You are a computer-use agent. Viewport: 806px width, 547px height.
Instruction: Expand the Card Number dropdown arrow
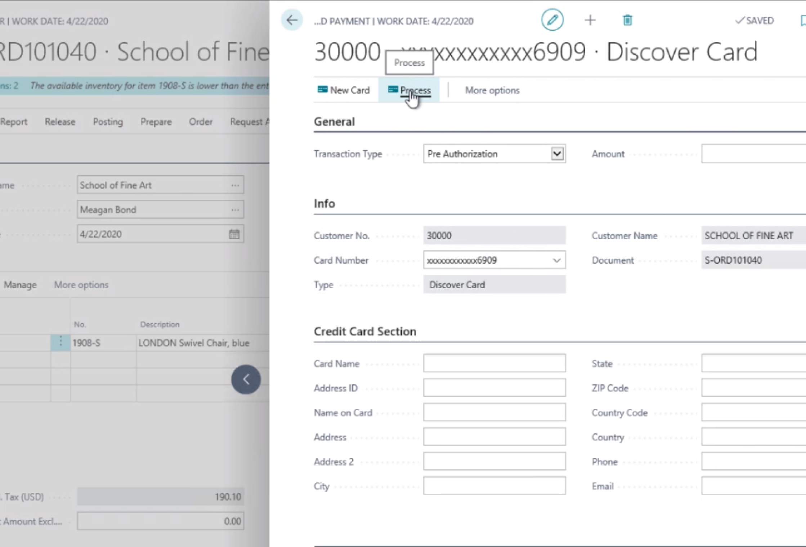pyautogui.click(x=557, y=260)
